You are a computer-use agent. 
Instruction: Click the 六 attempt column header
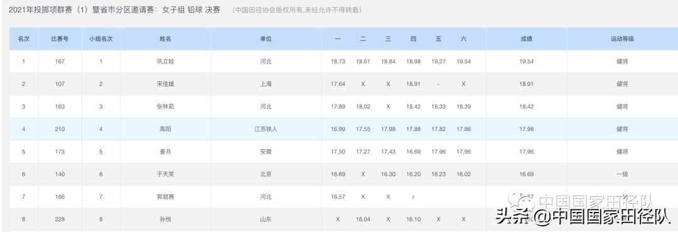coord(463,39)
